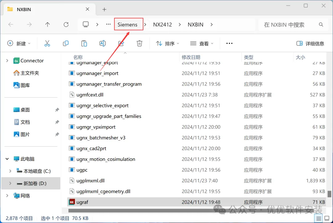333x223 pixels.
Task: Go back with the back arrow
Action: (11, 25)
